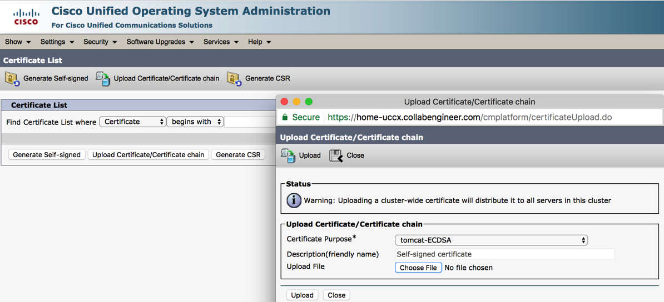Click the Close icon in popup toolbar

click(336, 155)
